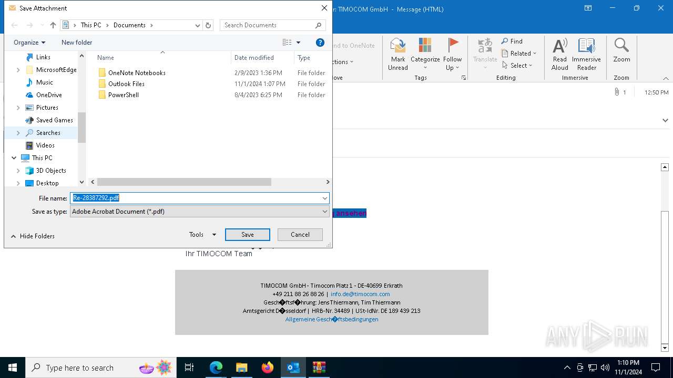Screen dimensions: 673x378
Task: Open the notifications center icon
Action: point(656,367)
